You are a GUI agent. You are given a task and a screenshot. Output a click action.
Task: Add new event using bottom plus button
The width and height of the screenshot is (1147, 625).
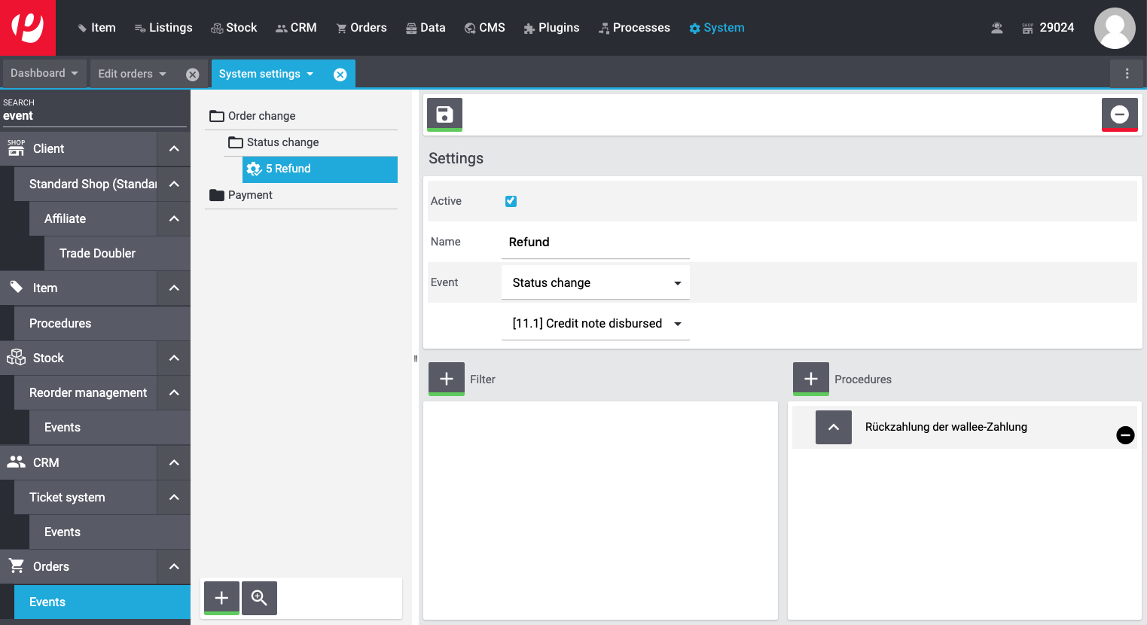point(221,598)
